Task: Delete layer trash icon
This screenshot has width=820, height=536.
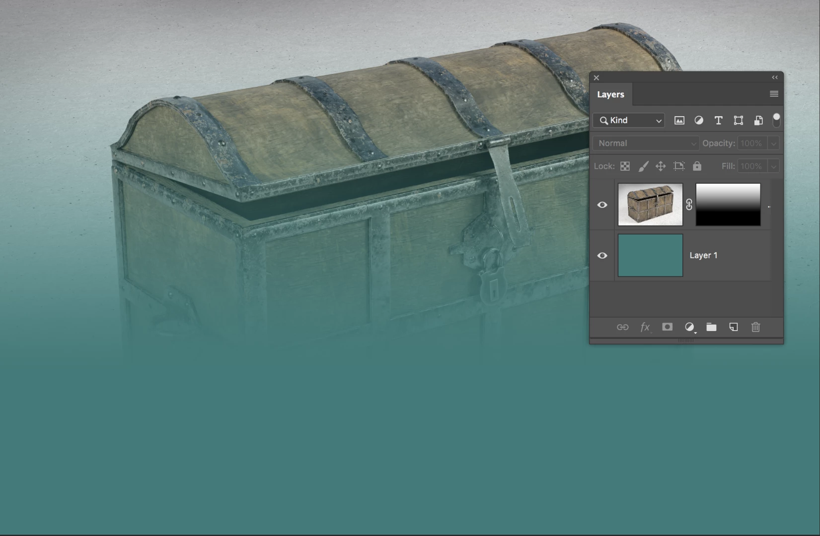Action: [x=755, y=327]
